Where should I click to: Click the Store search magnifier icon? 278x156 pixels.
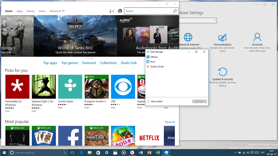pos(175,11)
